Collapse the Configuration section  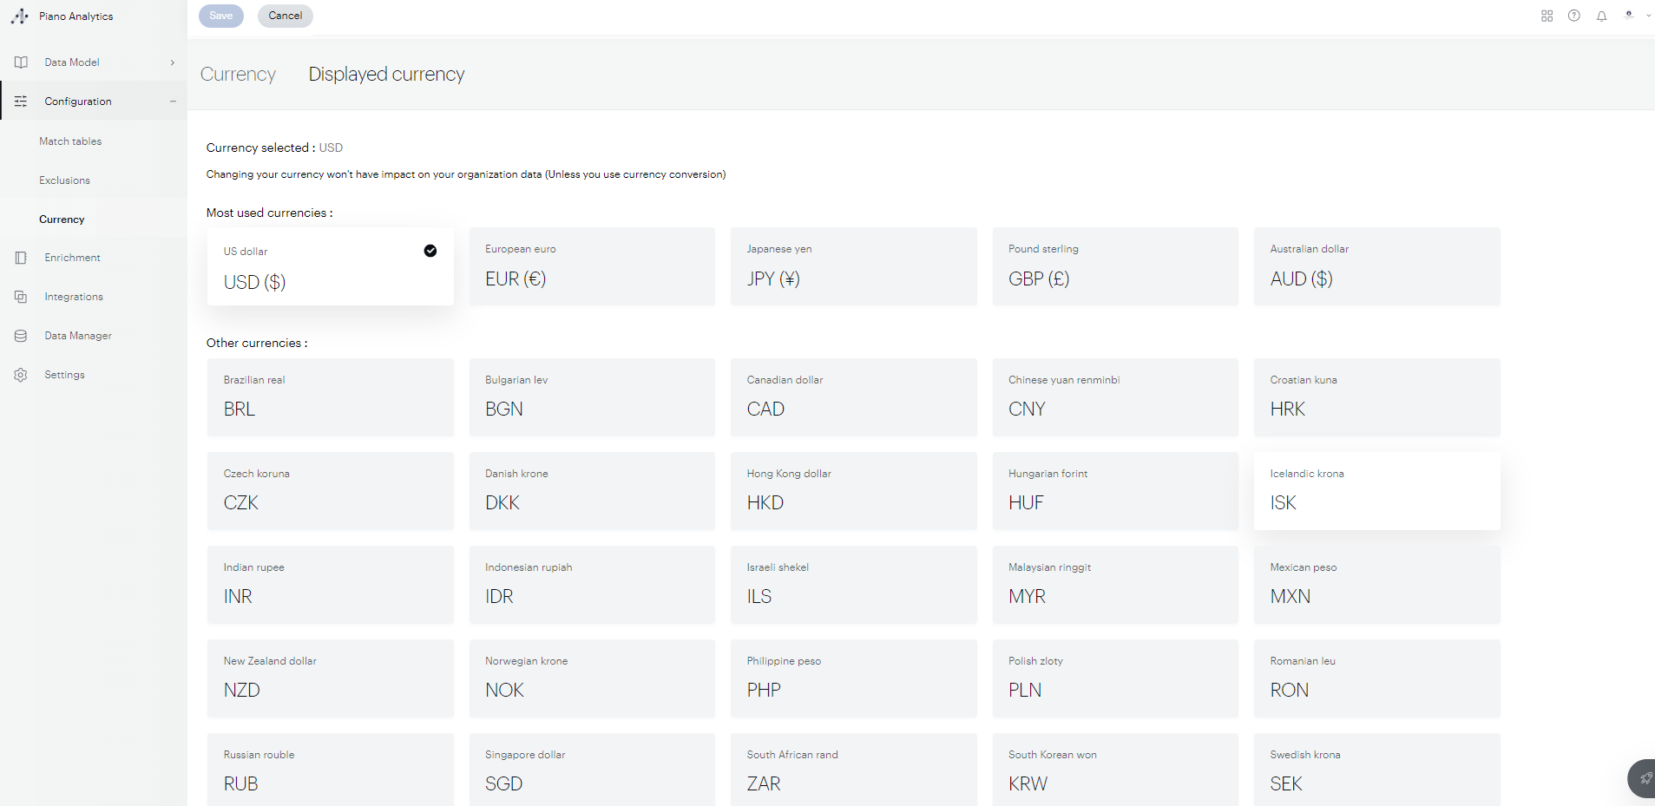[x=173, y=101]
